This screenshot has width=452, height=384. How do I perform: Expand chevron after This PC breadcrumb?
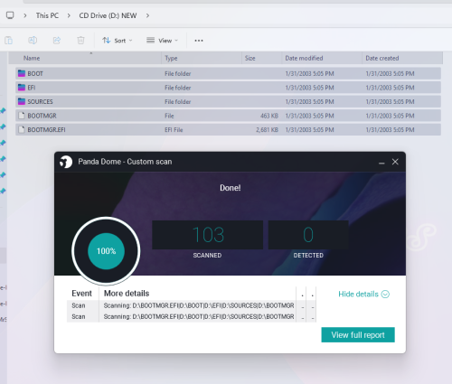69,15
